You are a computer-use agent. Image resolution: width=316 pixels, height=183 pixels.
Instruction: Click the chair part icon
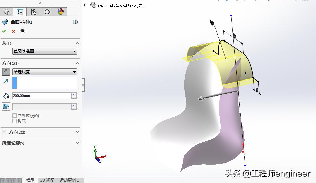click(x=93, y=5)
